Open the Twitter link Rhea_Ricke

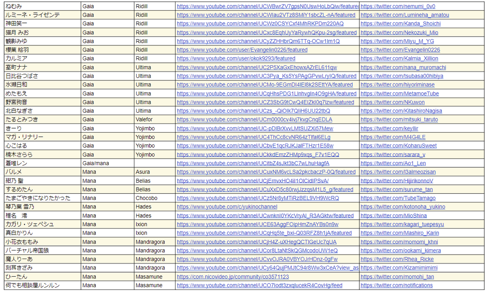(397, 259)
